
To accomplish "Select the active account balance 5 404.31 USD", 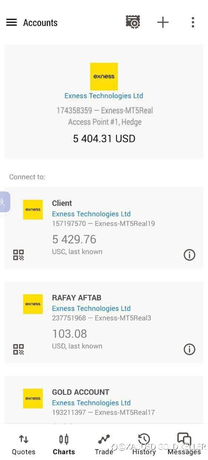I will point(104,139).
